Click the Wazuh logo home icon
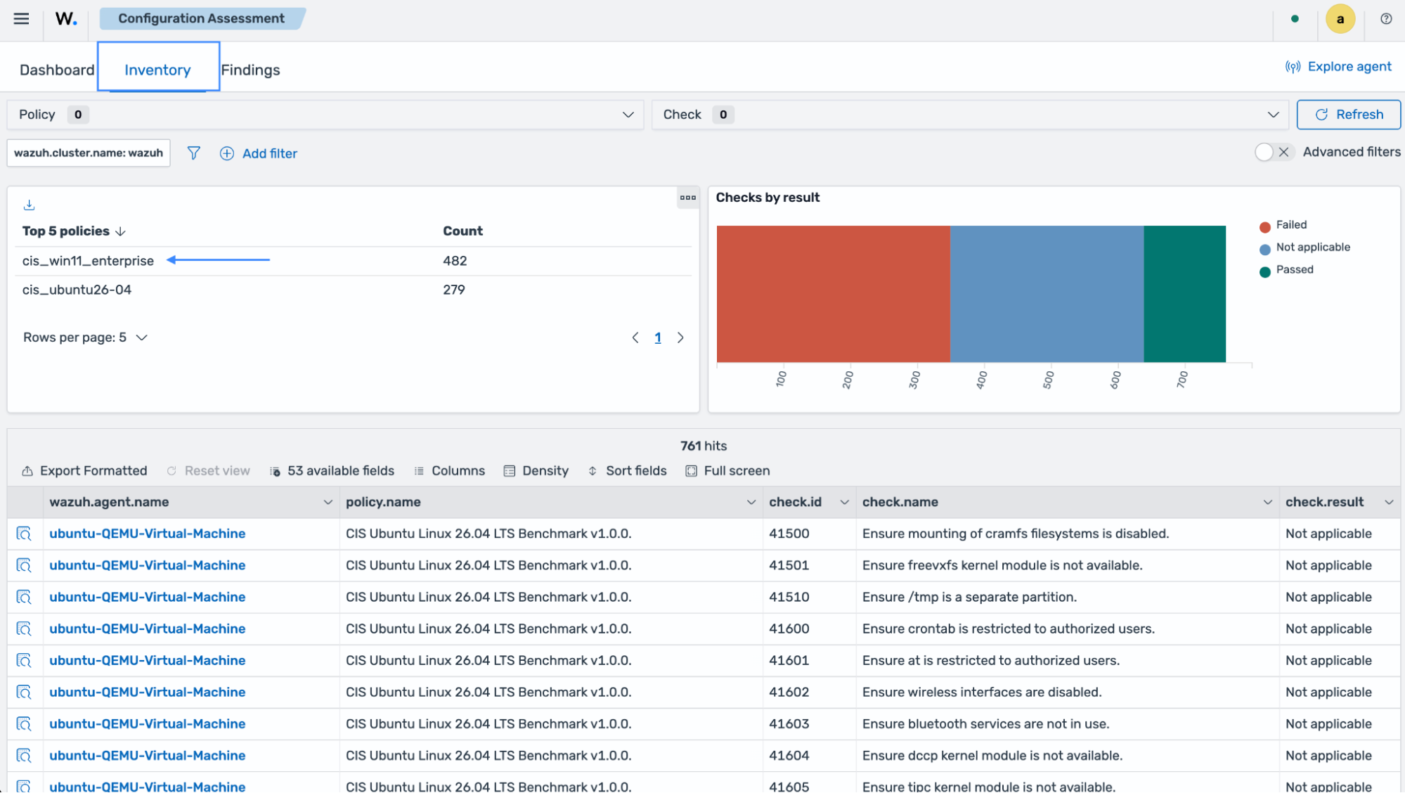The height and width of the screenshot is (793, 1405). [66, 19]
